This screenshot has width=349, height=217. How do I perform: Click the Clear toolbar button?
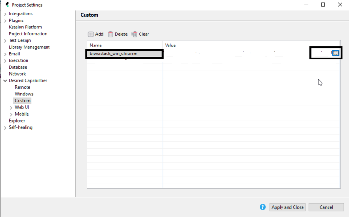[140, 34]
